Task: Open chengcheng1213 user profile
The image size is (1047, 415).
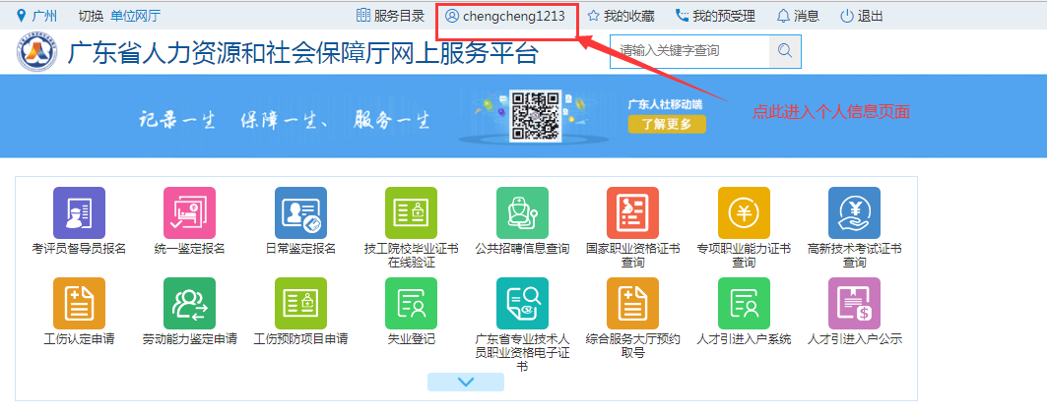Action: coord(505,16)
